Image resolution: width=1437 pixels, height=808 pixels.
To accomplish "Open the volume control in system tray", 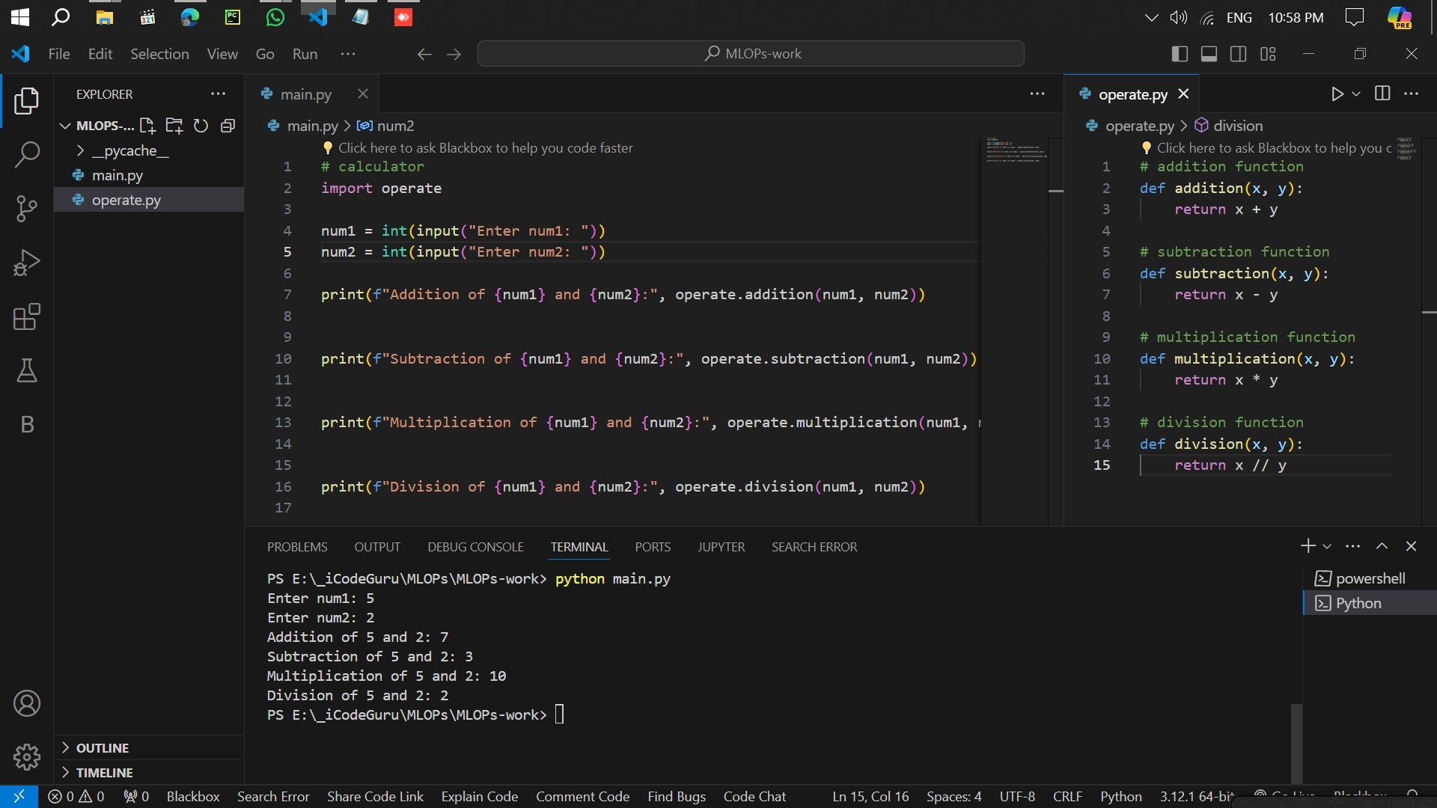I will click(x=1179, y=17).
